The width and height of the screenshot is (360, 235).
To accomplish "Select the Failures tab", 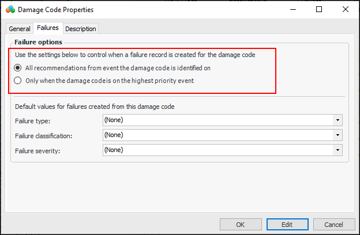I will click(x=47, y=28).
